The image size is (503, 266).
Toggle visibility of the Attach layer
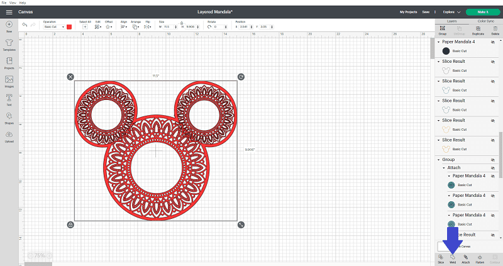[x=493, y=168]
